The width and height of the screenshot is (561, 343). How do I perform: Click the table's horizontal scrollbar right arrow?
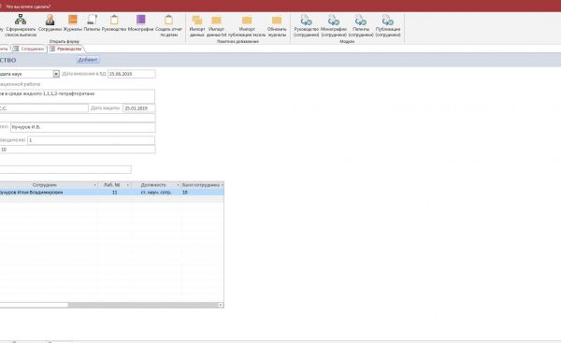pos(221,305)
